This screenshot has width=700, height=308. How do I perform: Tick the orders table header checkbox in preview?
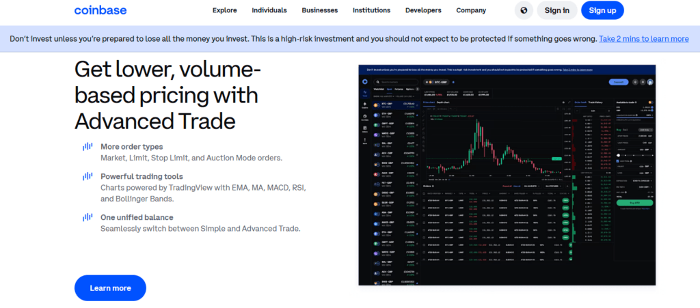point(424,193)
